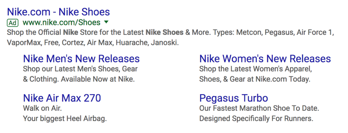Go to the Pegasus Turbo sitelink
348x133 pixels.
click(233, 98)
